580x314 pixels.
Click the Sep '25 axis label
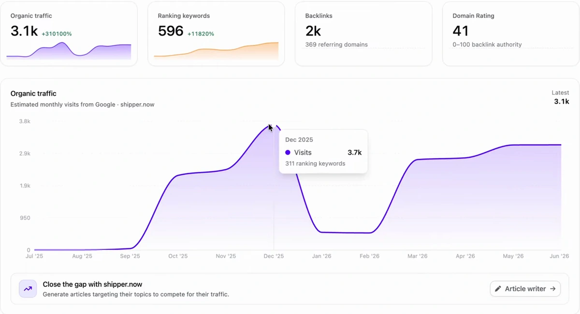[130, 256]
